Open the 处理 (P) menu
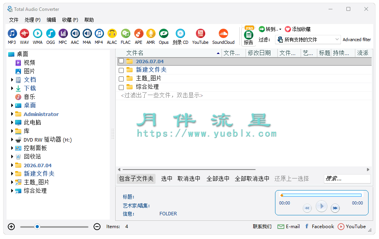The height and width of the screenshot is (239, 379). [x=32, y=20]
